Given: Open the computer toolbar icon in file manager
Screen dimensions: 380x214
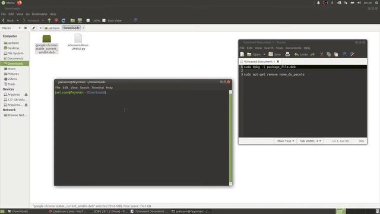Looking at the screenshot, I should (x=80, y=21).
